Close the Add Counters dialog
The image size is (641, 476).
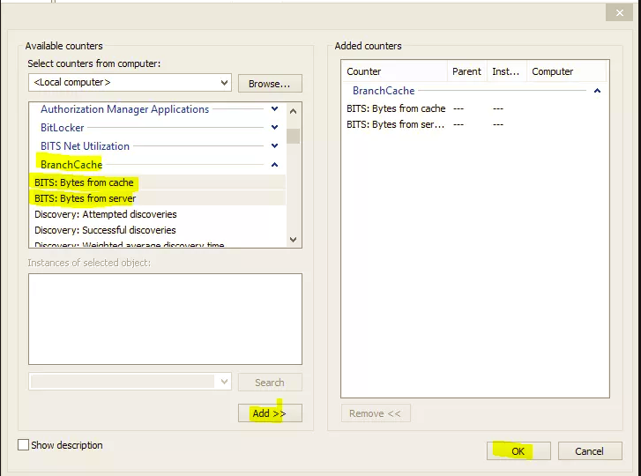[619, 12]
